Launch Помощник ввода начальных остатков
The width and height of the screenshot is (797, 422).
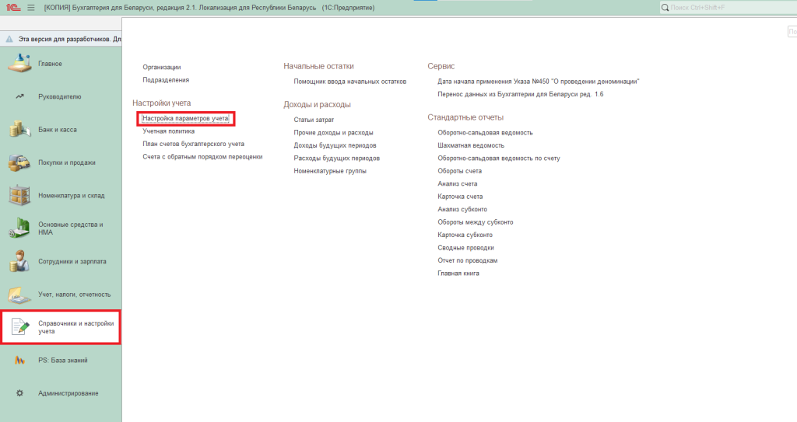[349, 81]
